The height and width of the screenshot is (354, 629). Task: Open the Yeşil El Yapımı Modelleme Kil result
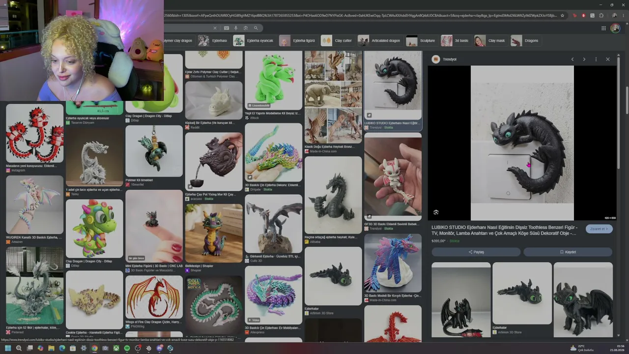(274, 85)
